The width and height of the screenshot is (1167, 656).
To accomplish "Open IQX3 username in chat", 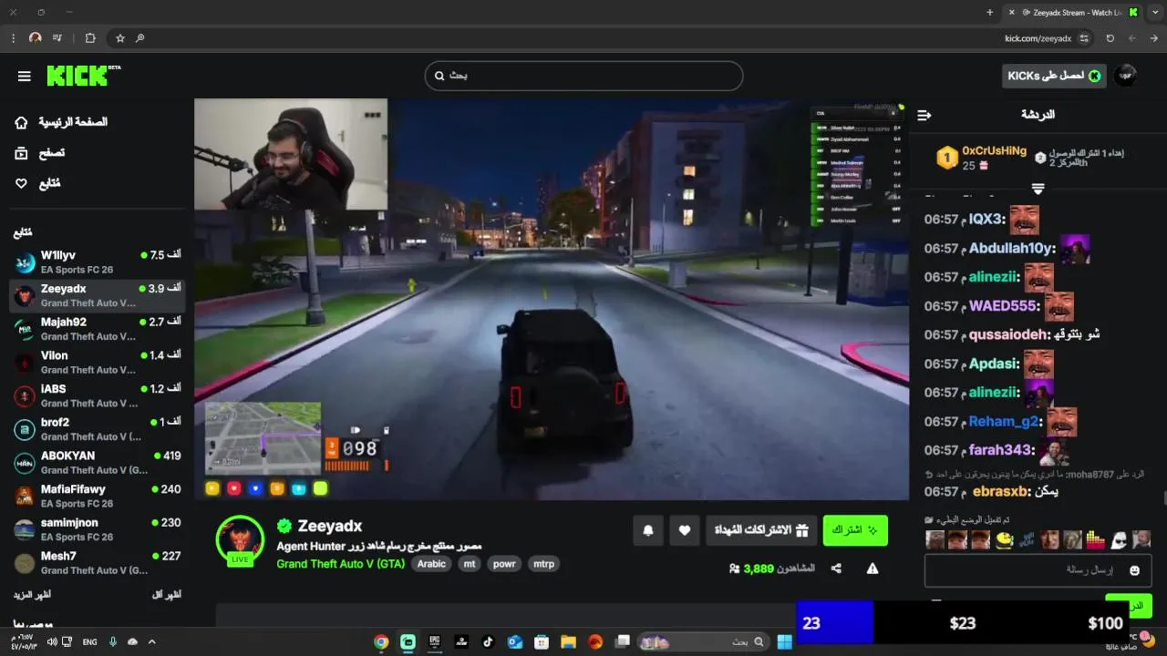I will tap(986, 220).
